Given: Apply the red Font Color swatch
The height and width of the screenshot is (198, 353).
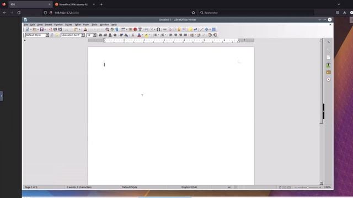Looking at the screenshot, I should pyautogui.click(x=139, y=35).
